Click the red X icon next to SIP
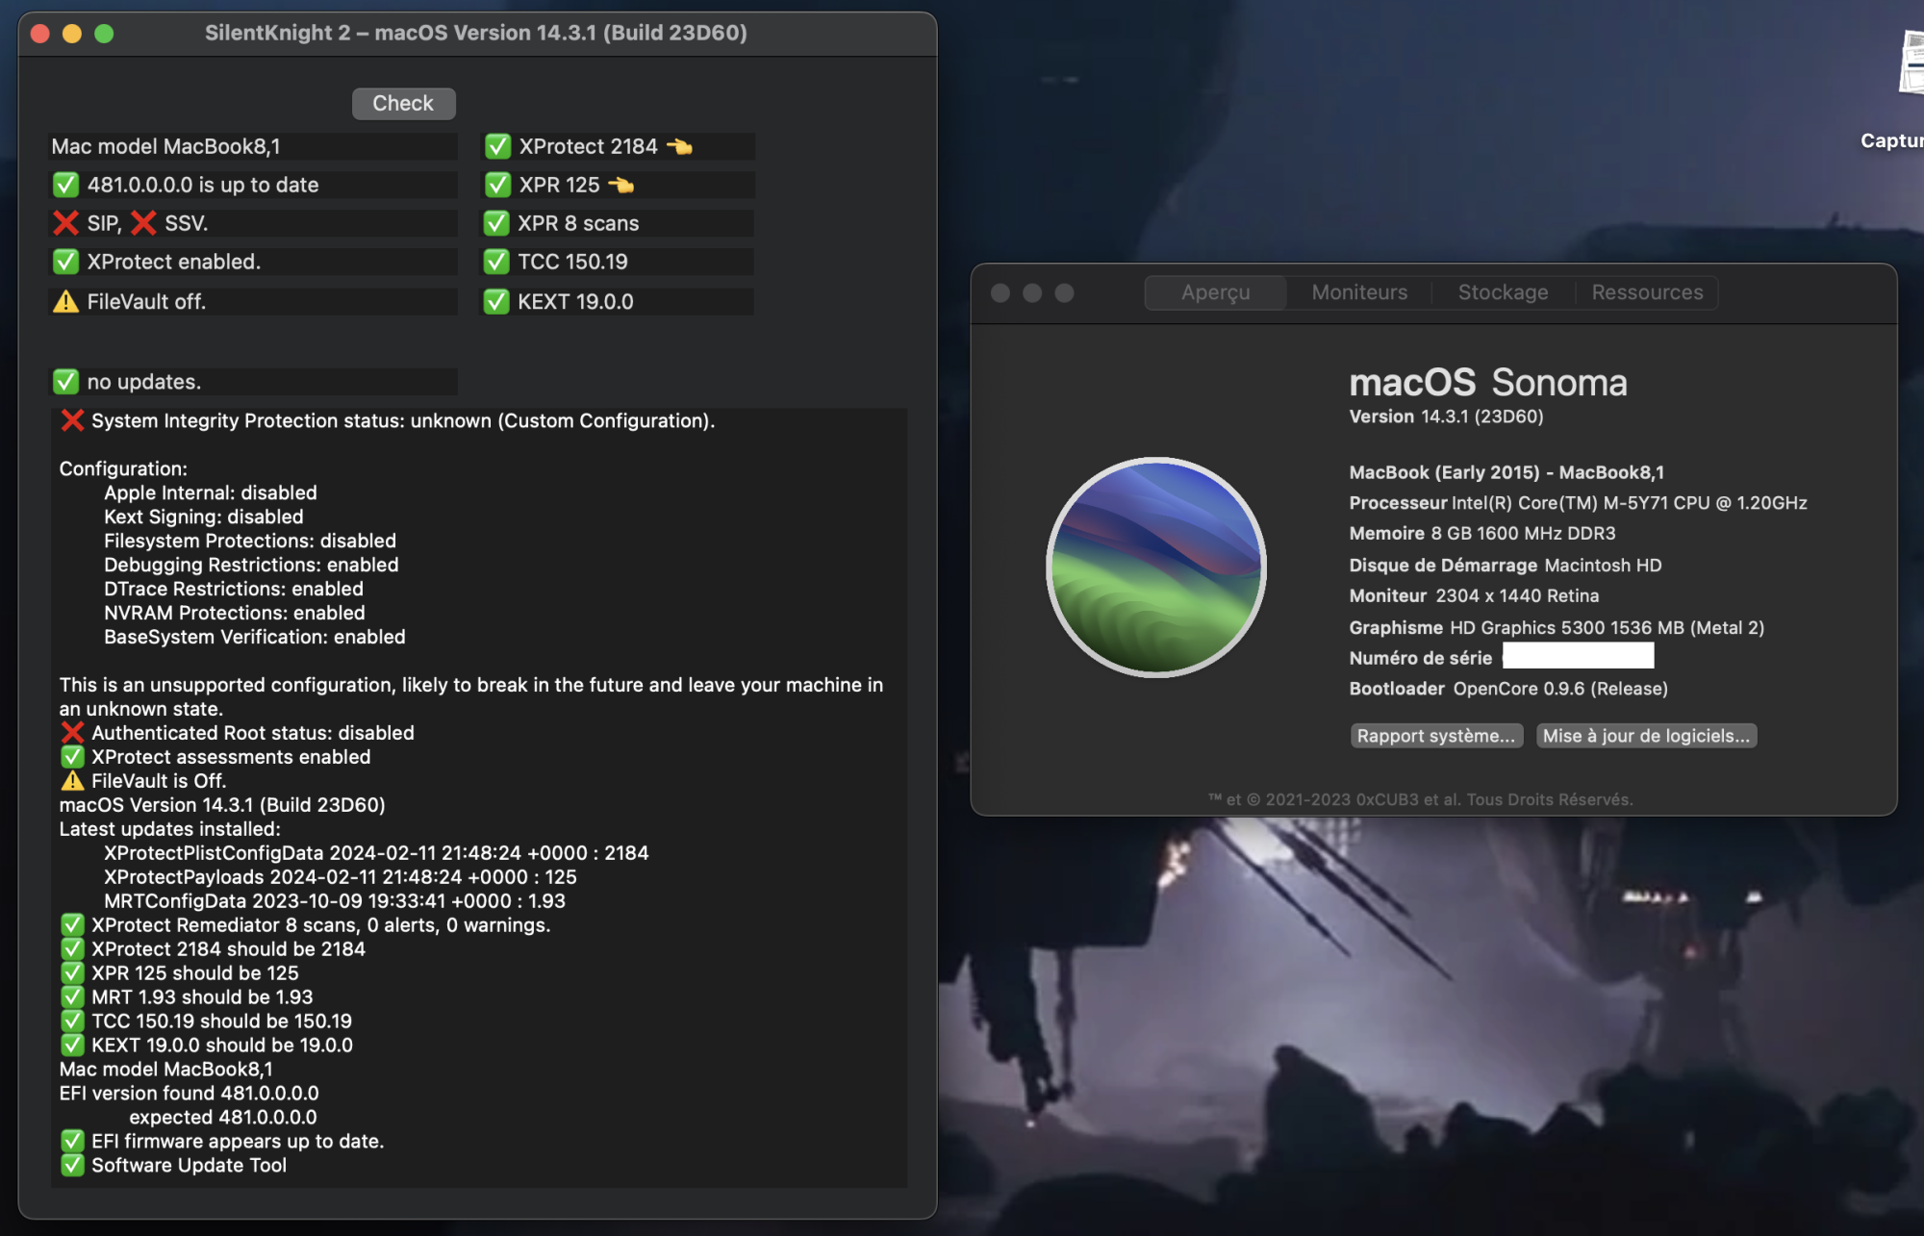1924x1236 pixels. pyautogui.click(x=65, y=223)
